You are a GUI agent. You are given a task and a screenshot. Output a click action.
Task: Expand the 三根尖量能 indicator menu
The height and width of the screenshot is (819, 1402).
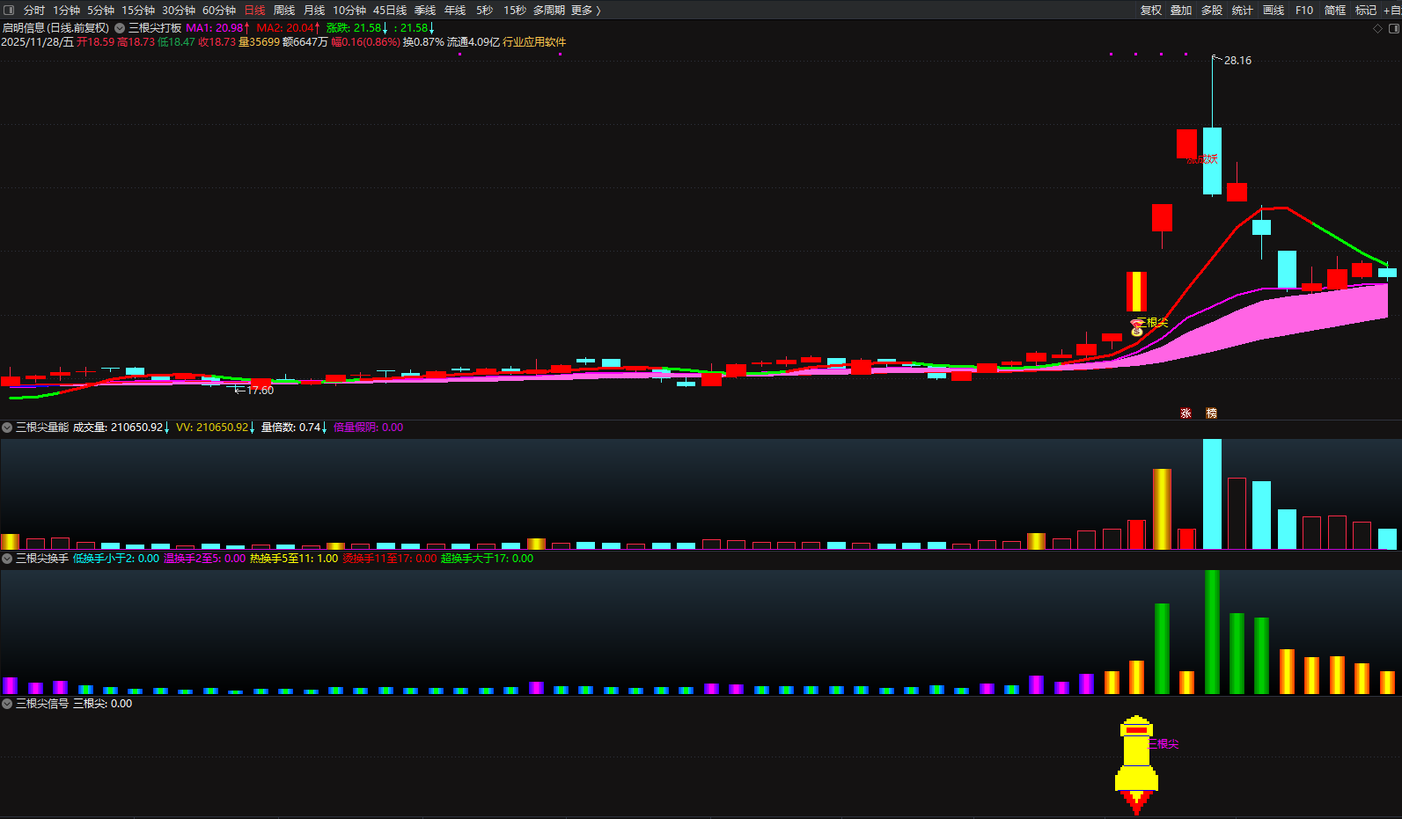(x=7, y=428)
